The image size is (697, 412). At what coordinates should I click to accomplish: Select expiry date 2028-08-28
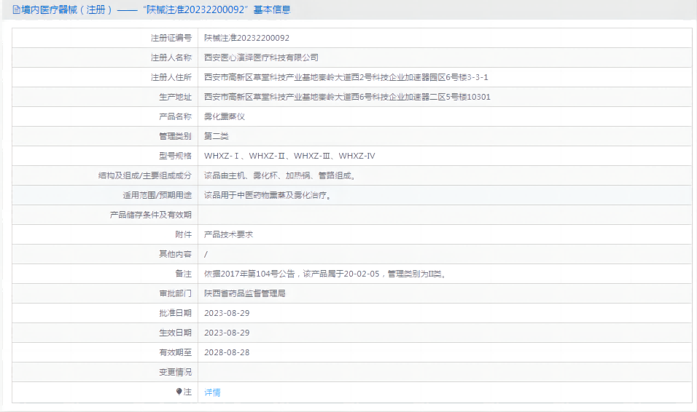coord(227,352)
